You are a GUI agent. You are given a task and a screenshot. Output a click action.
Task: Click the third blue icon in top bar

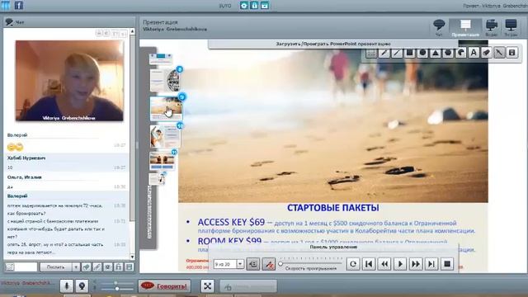coord(265,6)
